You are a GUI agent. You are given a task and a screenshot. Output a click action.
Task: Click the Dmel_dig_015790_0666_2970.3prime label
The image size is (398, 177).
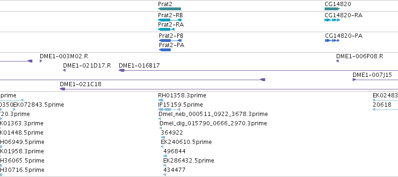click(x=213, y=123)
